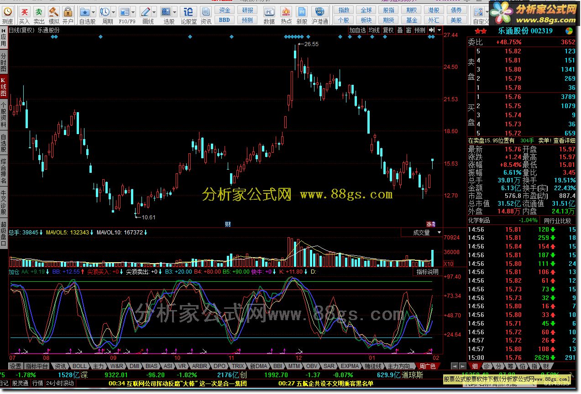This screenshot has width=581, height=394.
Task: Click the 期货 futures button
Action: tap(389, 20)
